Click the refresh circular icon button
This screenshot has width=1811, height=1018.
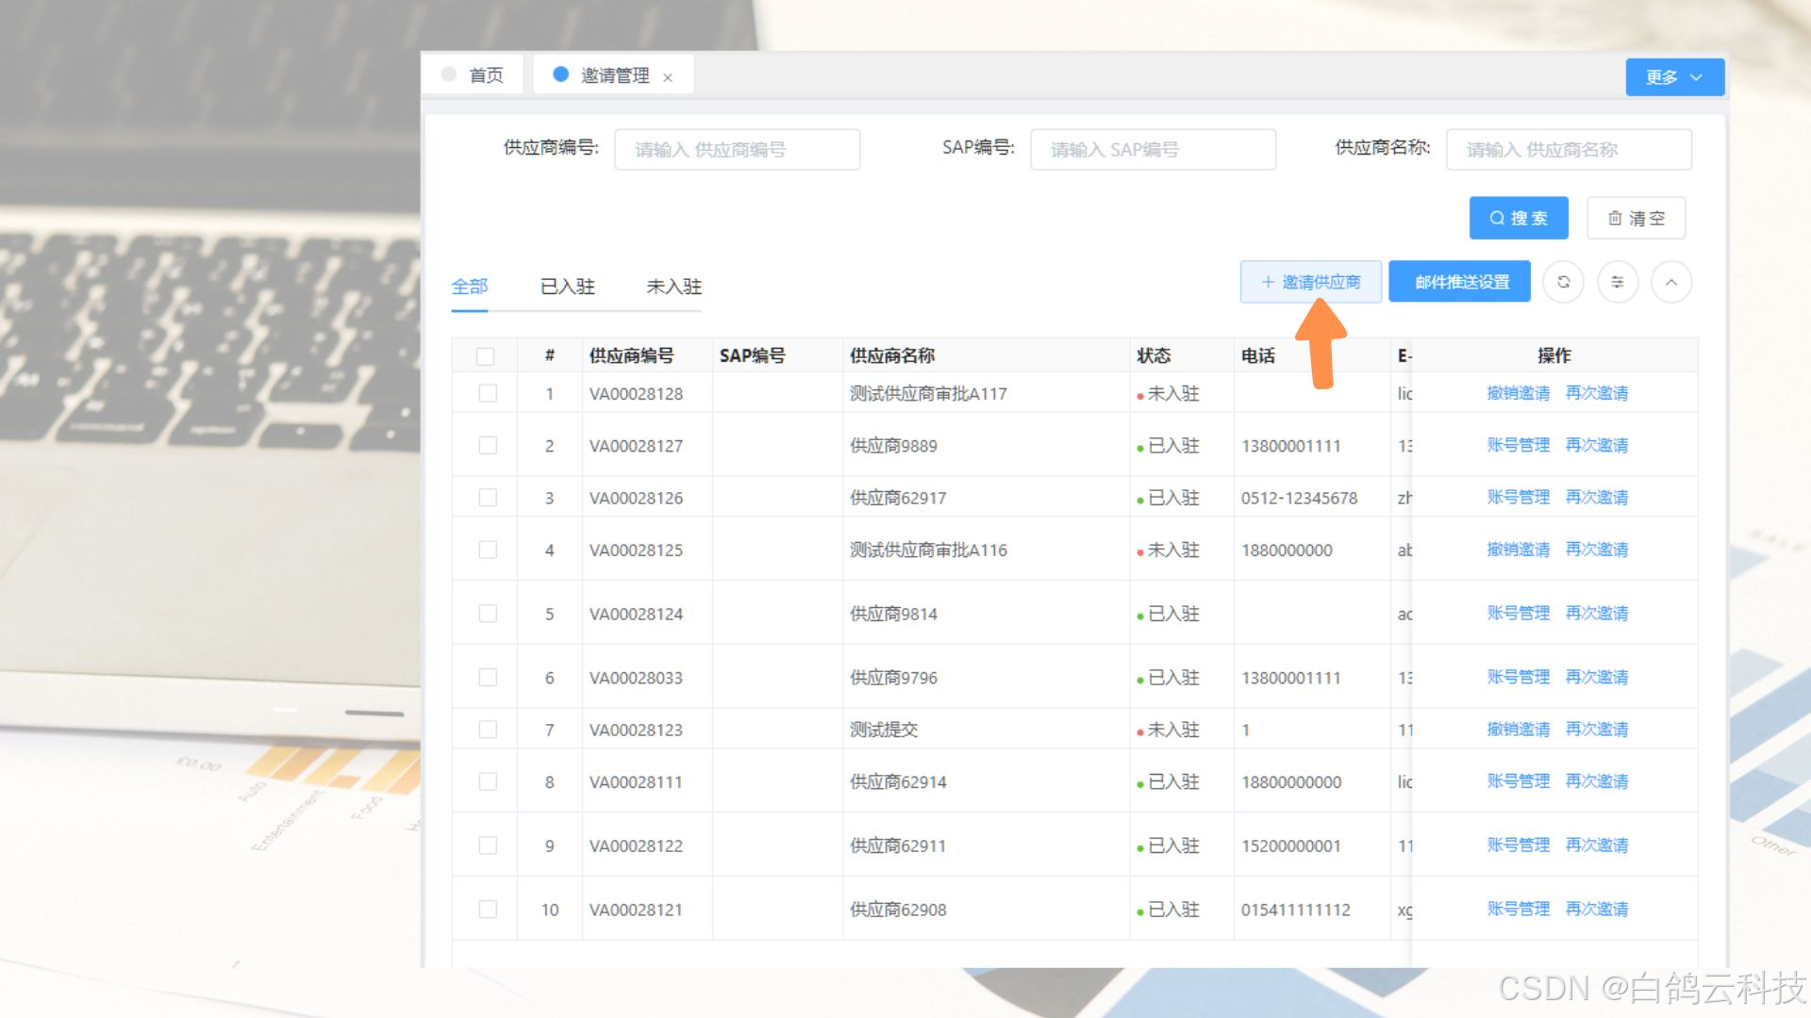1563,282
